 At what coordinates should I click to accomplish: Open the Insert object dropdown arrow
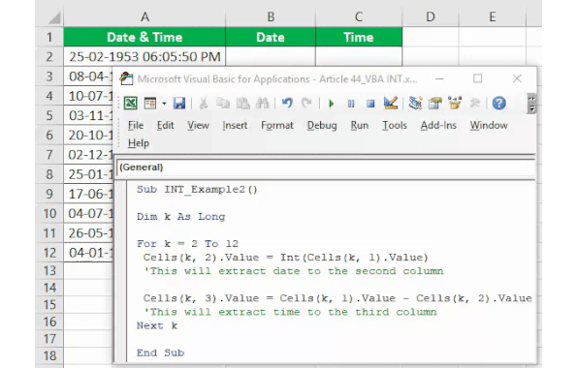pyautogui.click(x=164, y=104)
